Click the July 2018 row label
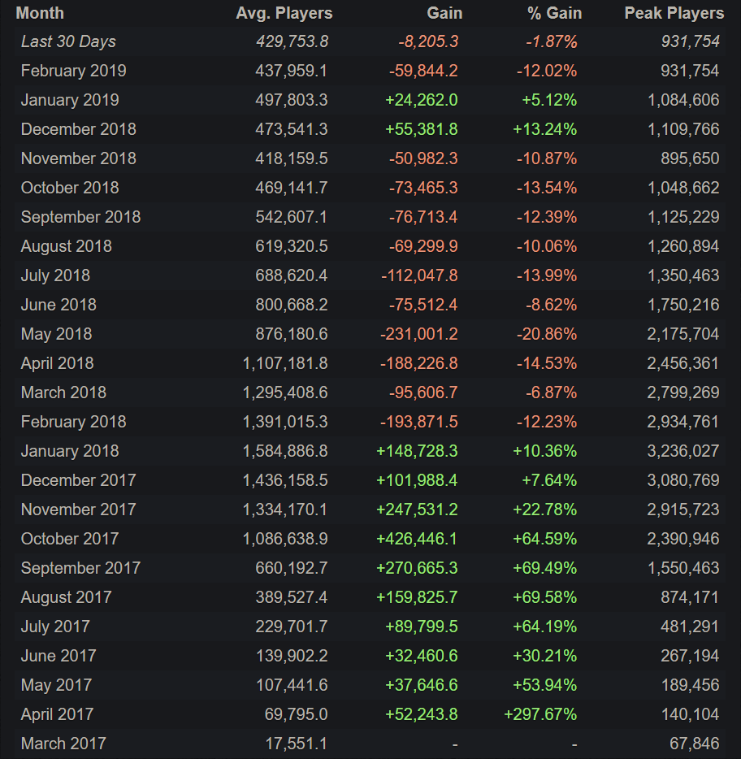 (55, 275)
